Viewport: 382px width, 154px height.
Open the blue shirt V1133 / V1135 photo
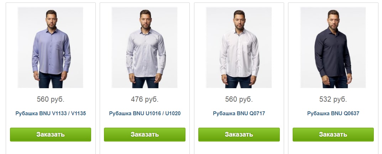point(51,48)
